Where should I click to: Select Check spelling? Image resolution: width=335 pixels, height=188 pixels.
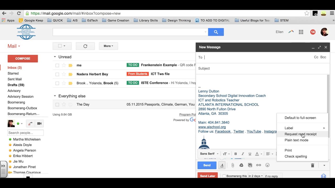click(x=302, y=156)
